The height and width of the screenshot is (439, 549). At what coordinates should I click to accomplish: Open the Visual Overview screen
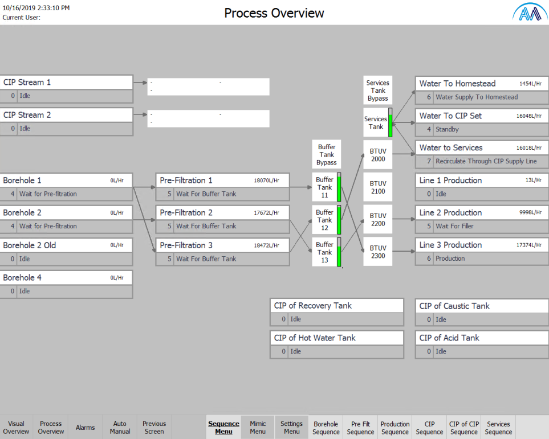click(16, 428)
